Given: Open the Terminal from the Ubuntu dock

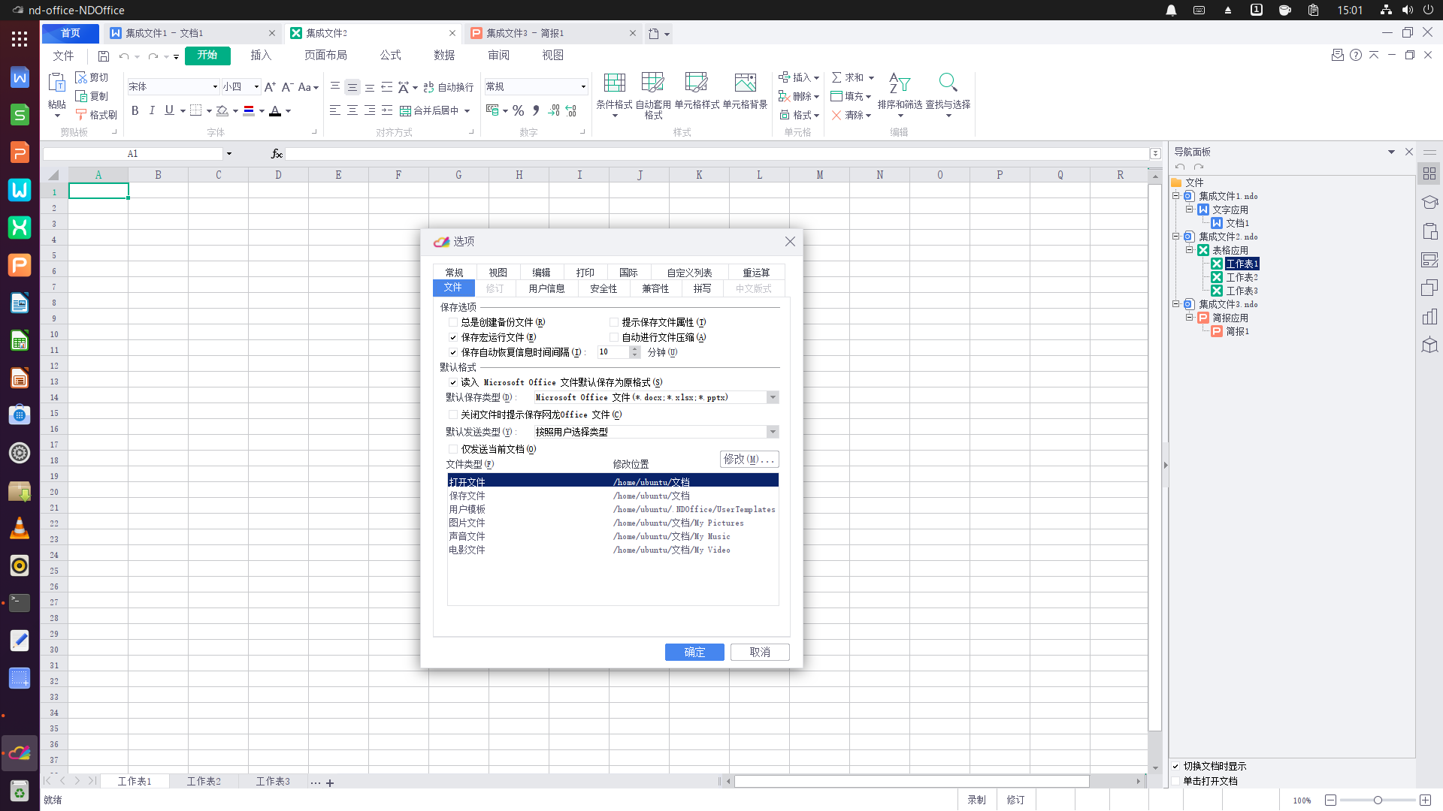Looking at the screenshot, I should 20,602.
